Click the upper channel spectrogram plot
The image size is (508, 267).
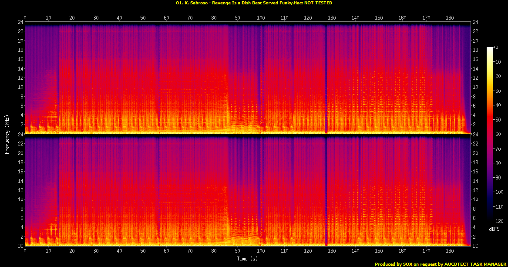pos(248,78)
